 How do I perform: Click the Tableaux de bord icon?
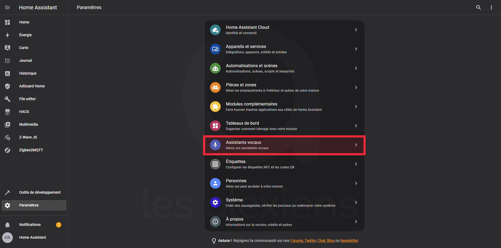coord(215,126)
